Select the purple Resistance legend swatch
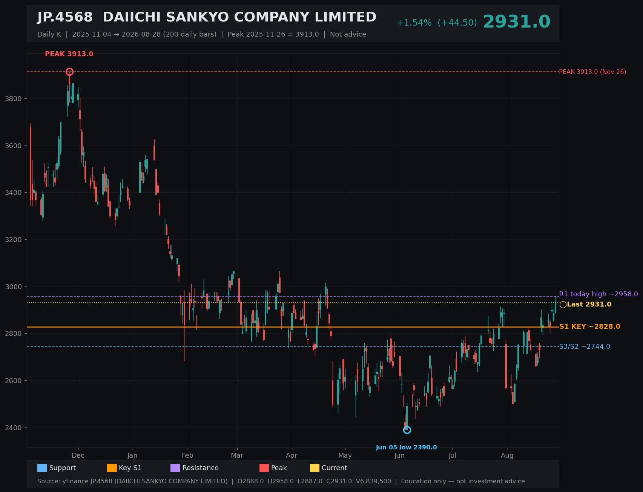This screenshot has height=492, width=643. point(175,468)
